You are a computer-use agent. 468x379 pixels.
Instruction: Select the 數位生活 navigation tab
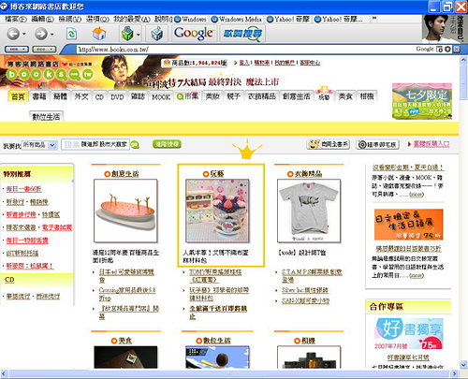(x=46, y=117)
